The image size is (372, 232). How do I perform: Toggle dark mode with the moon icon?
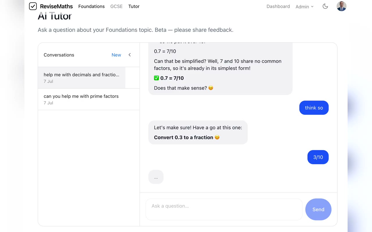325,6
